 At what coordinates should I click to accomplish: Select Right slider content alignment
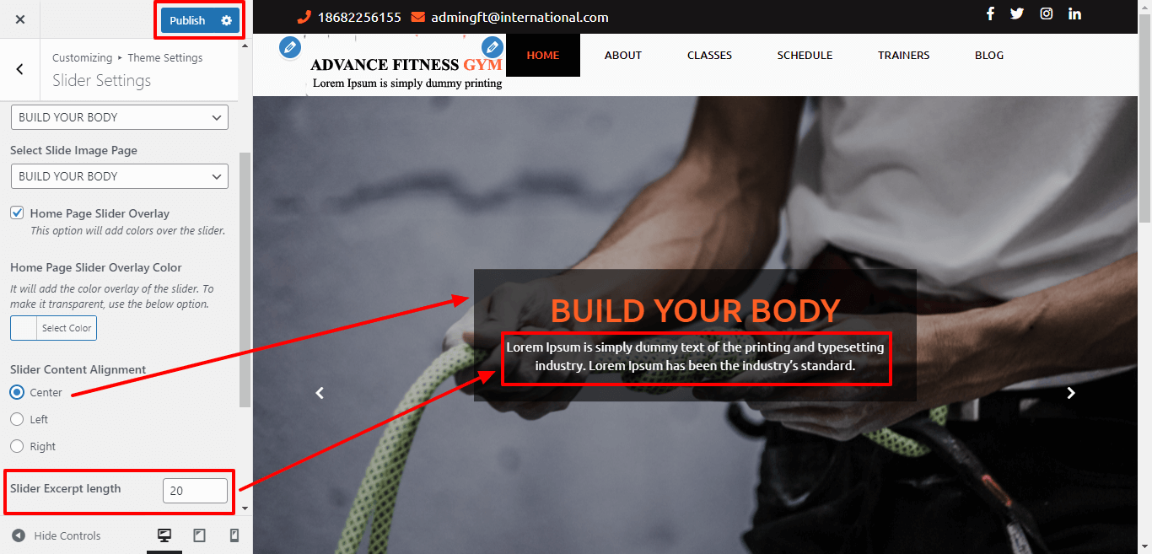(x=17, y=446)
